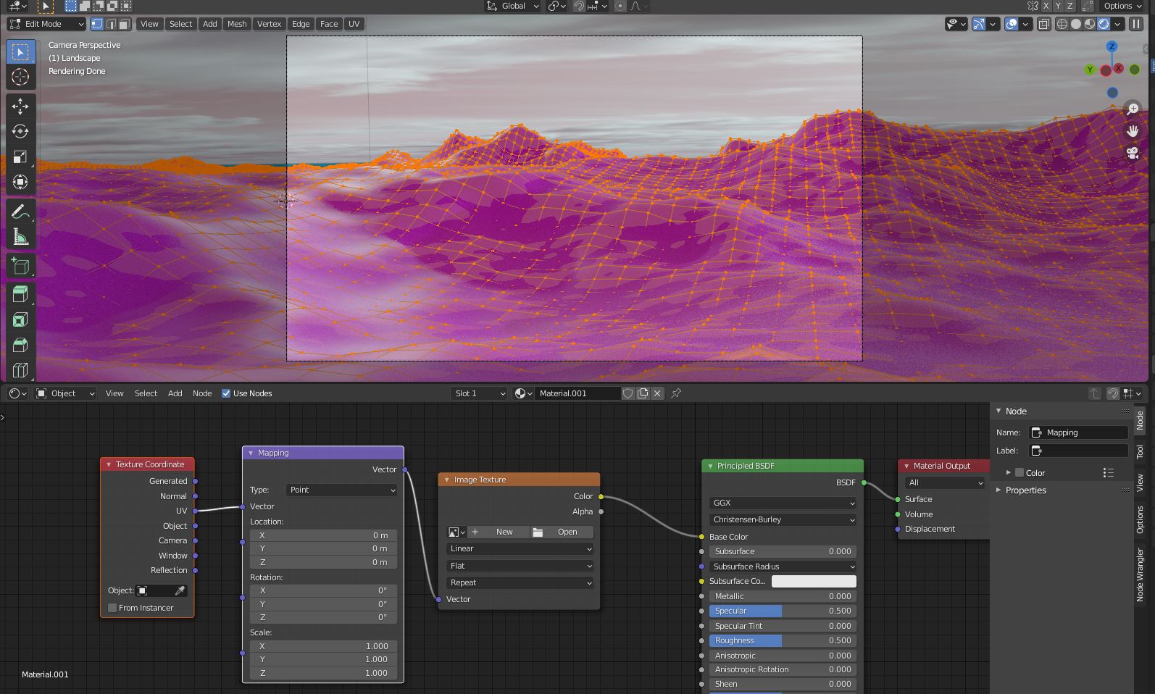Duplicate Material.001 with new material icon
The image size is (1155, 694).
[x=643, y=393]
